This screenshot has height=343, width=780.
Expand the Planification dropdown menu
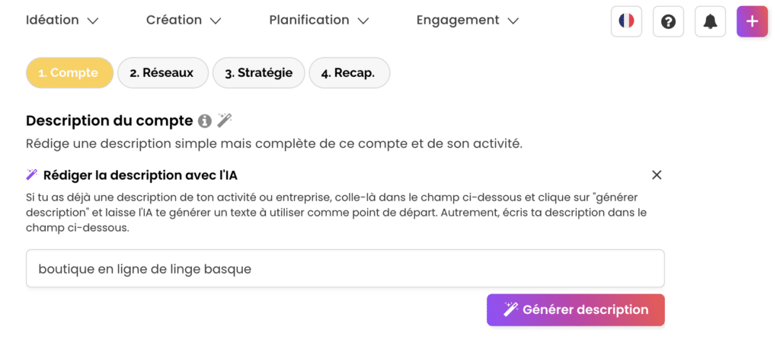point(318,21)
